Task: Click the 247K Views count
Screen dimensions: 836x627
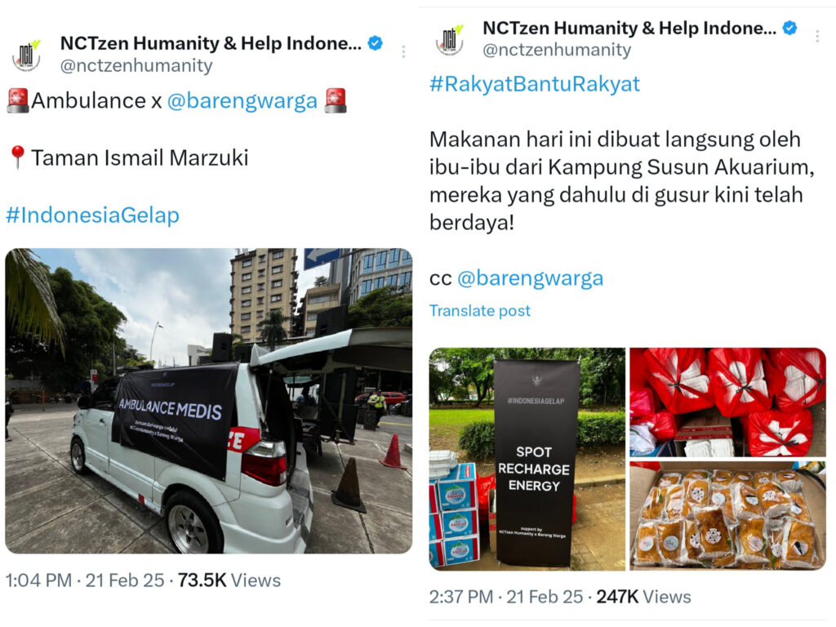Action: click(x=643, y=597)
